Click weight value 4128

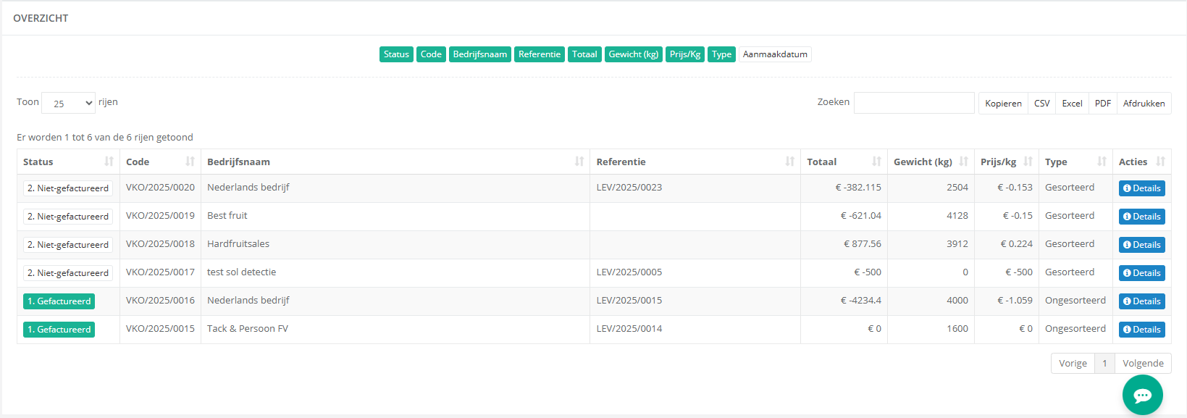(x=957, y=216)
